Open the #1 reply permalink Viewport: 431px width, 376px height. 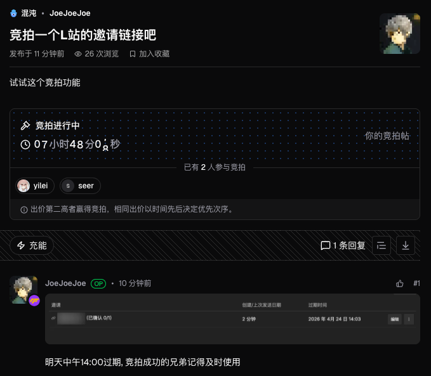coord(416,283)
